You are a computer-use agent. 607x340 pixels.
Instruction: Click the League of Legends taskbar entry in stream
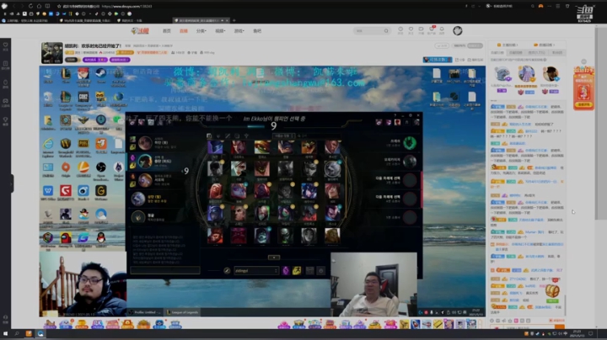pos(183,312)
